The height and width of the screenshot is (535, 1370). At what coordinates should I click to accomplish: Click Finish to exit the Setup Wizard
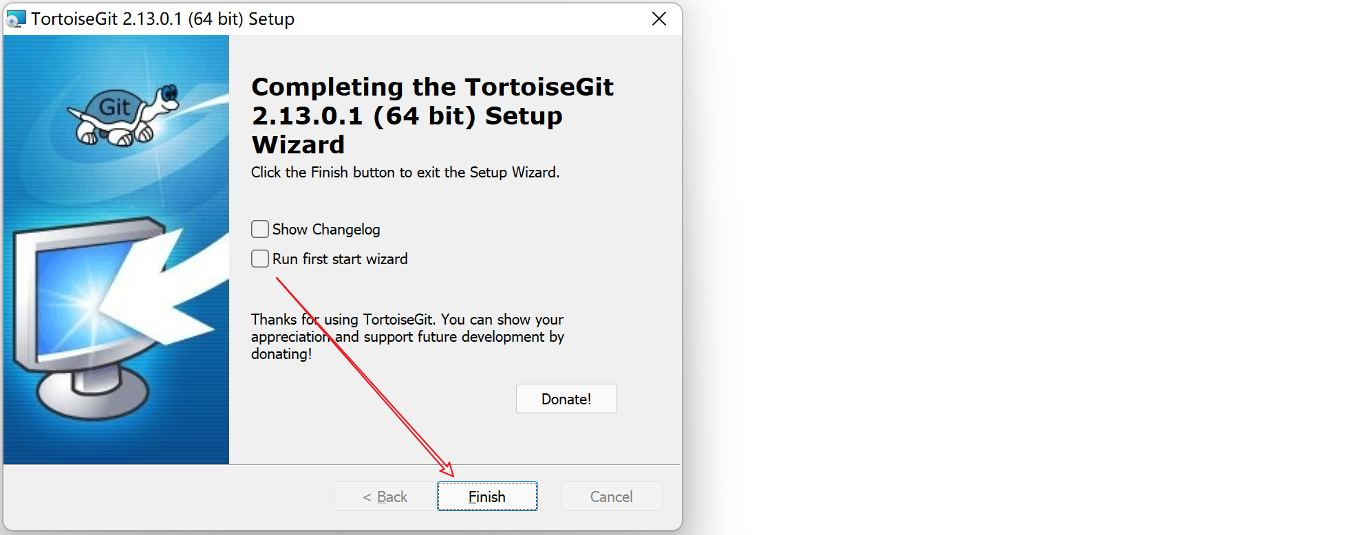point(487,496)
